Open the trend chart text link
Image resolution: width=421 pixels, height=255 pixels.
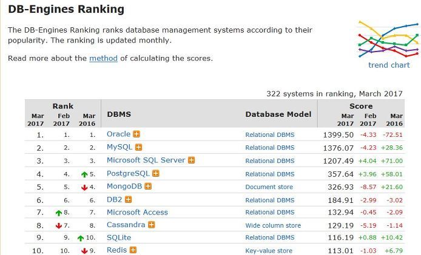tap(389, 65)
